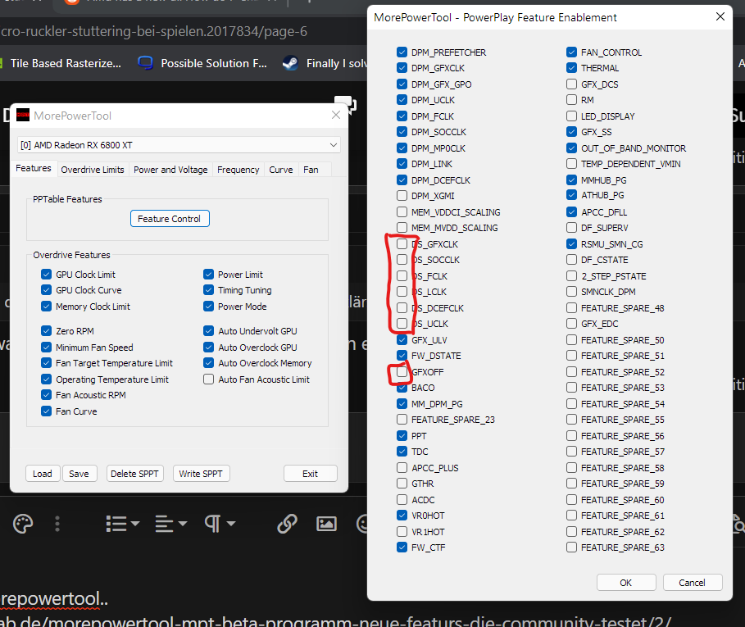Switch to the Power and Voltage tab
Image resolution: width=745 pixels, height=627 pixels.
click(170, 170)
